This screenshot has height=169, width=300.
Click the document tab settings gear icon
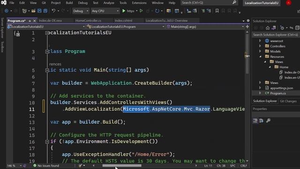(x=248, y=21)
